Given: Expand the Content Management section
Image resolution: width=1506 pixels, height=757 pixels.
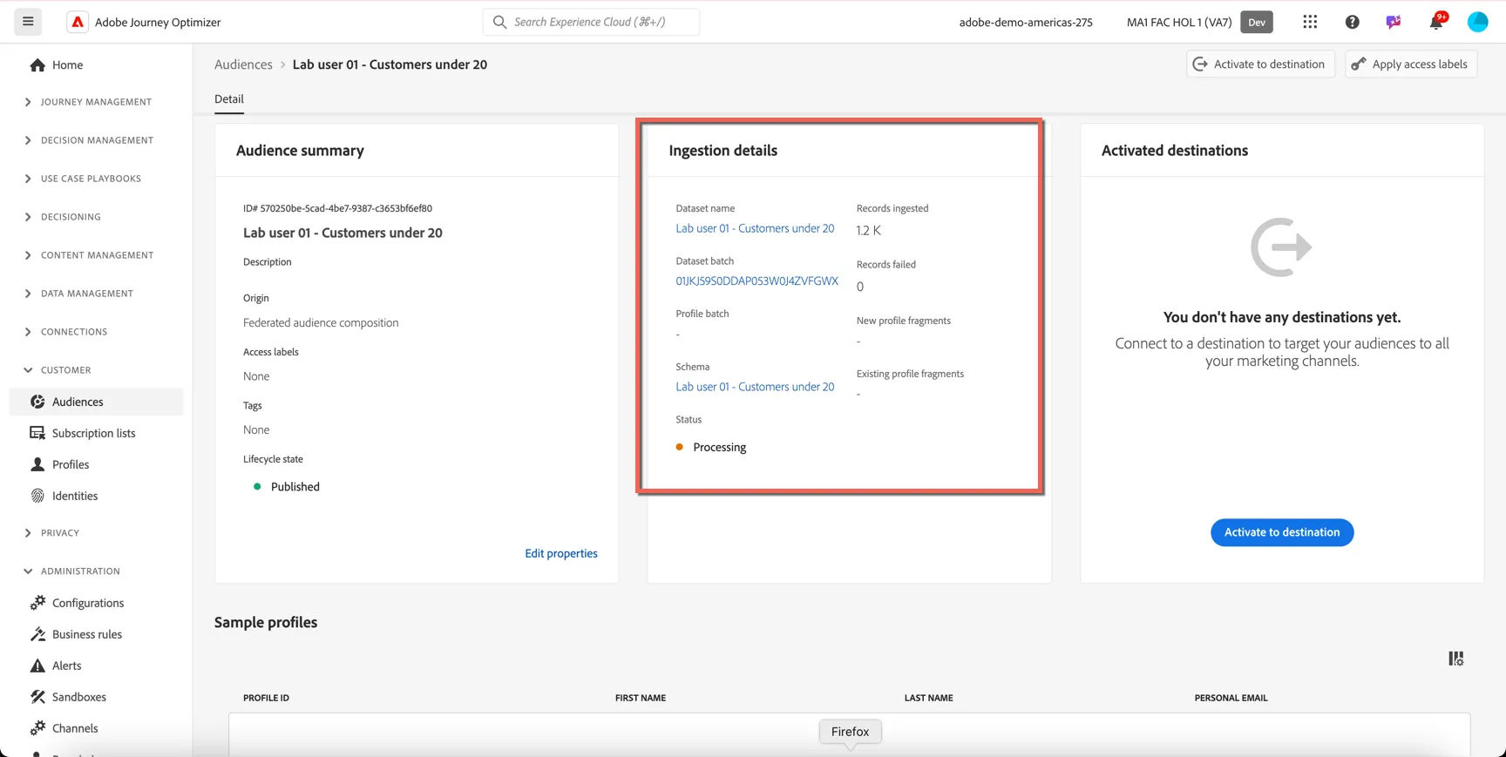Looking at the screenshot, I should (28, 255).
